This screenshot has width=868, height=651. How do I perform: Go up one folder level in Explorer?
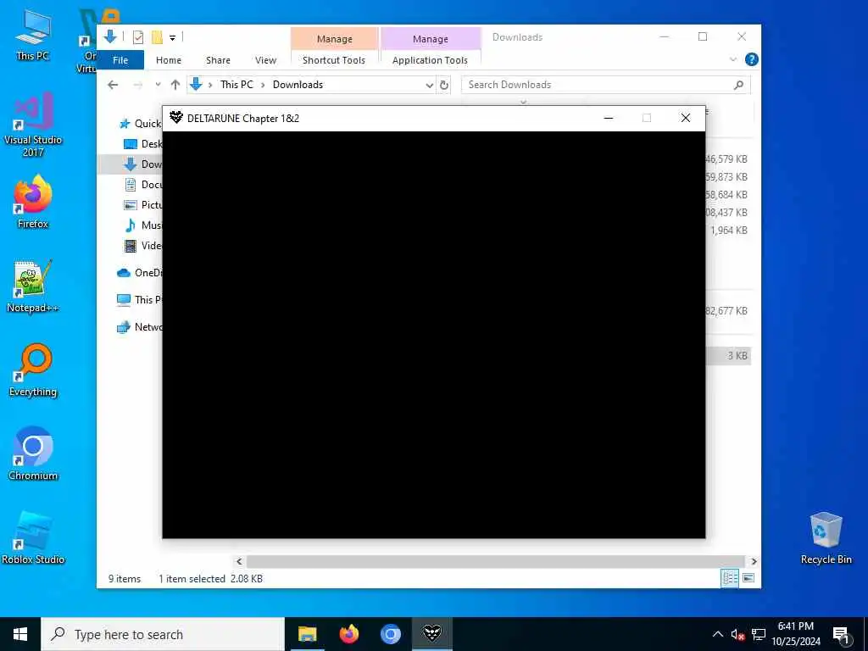175,85
